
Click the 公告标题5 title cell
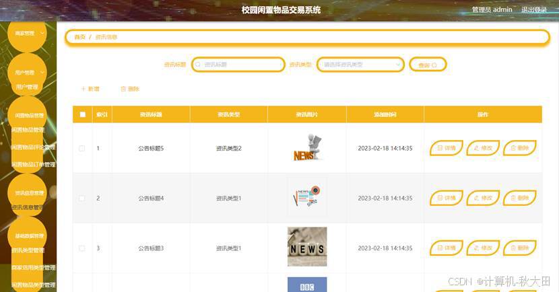pos(151,149)
